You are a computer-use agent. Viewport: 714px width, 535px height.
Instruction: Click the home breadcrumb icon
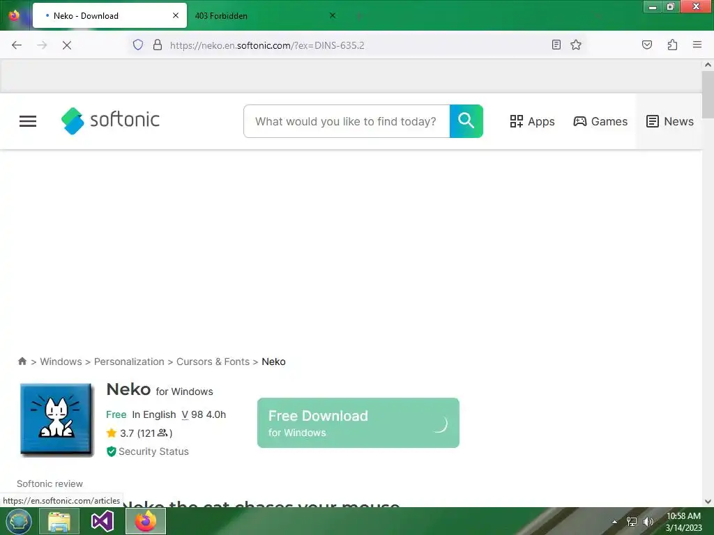[22, 362]
